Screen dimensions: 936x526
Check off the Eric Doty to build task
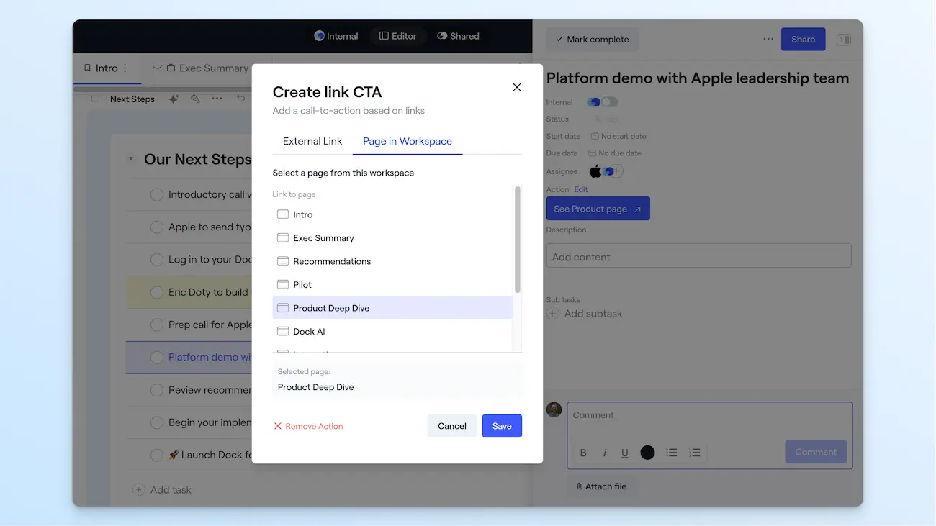pos(156,292)
